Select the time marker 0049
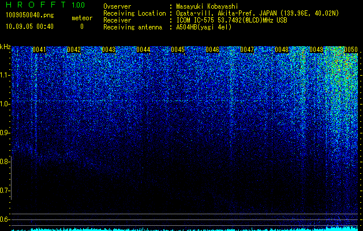 316,50
